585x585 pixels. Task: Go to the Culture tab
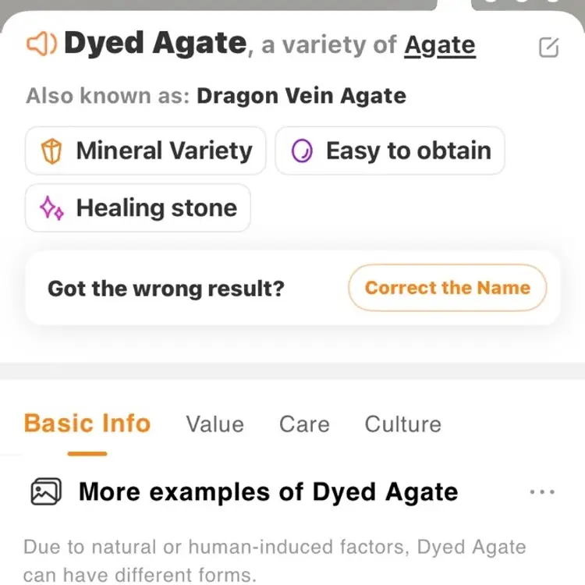click(402, 424)
